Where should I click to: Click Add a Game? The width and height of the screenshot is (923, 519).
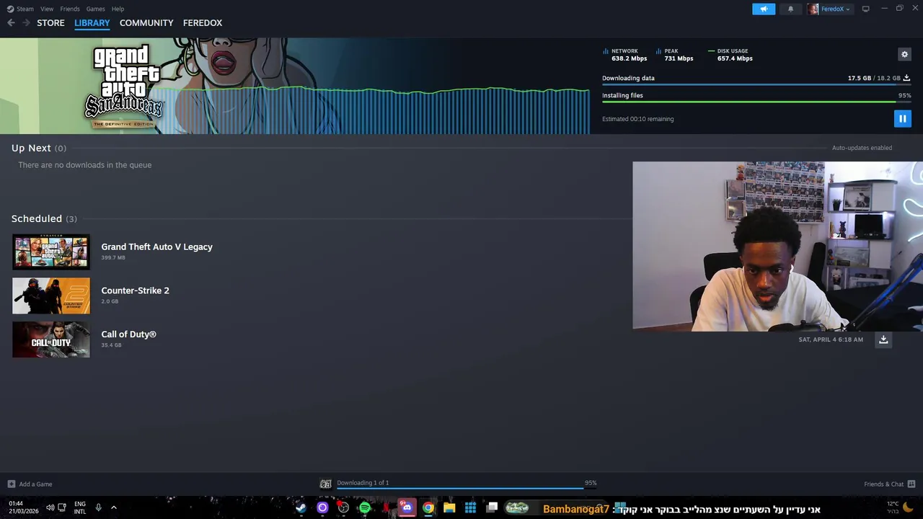click(30, 484)
